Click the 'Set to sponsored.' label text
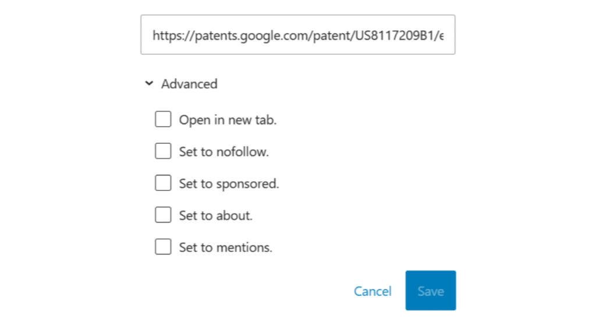Image resolution: width=596 pixels, height=323 pixels. tap(229, 183)
